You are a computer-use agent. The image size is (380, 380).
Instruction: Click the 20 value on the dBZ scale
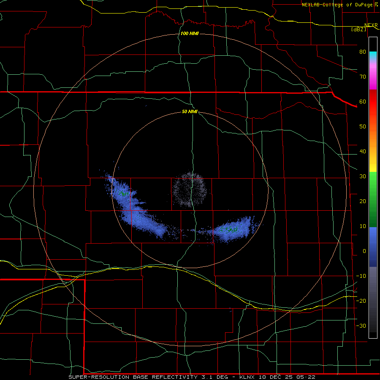coord(363,201)
